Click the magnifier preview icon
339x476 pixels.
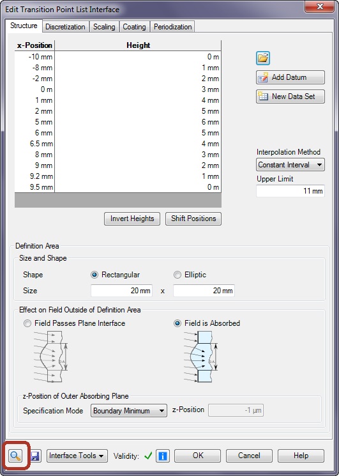click(15, 456)
